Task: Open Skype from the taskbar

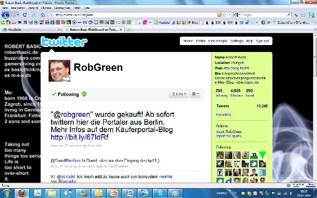Action: [160, 193]
